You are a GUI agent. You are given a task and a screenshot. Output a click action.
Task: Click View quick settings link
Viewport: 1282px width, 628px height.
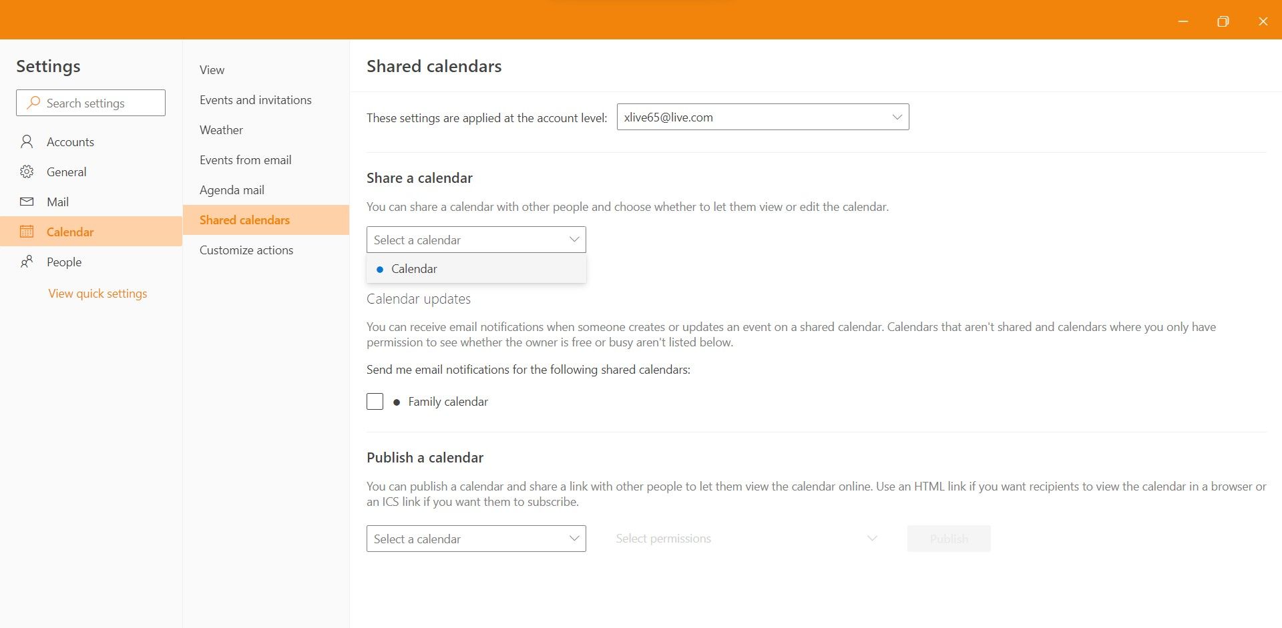(97, 294)
